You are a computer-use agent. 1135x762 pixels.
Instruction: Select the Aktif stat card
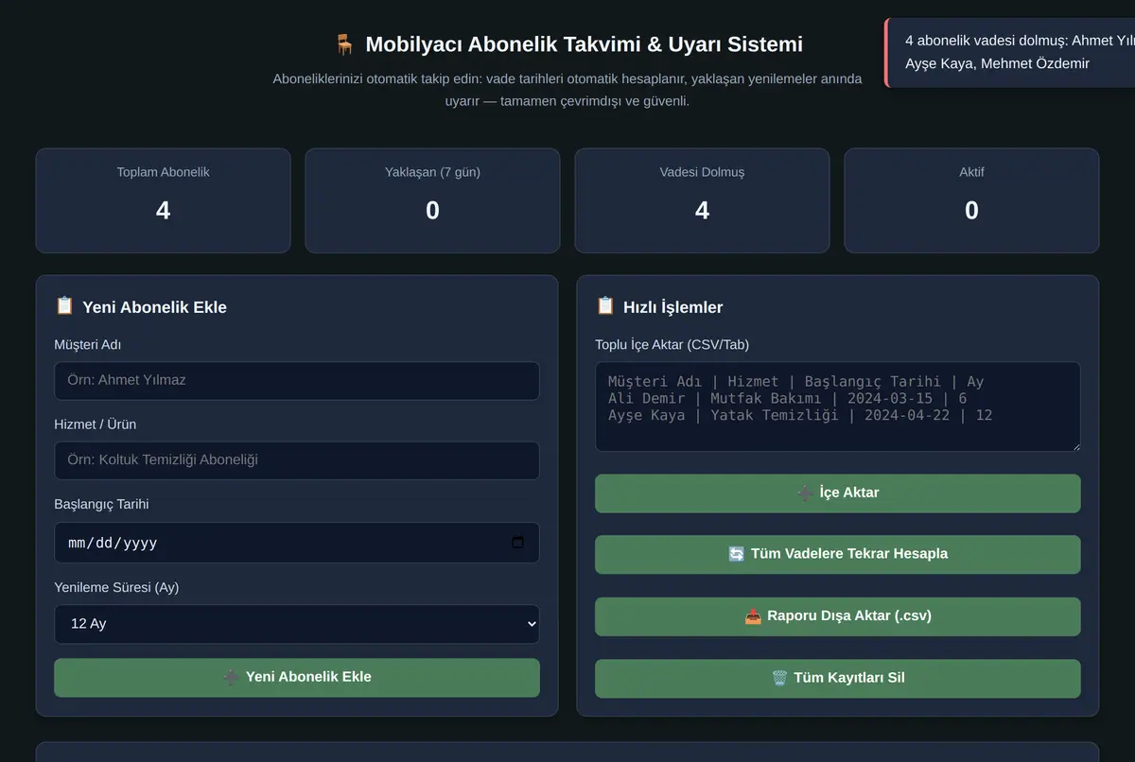[971, 200]
